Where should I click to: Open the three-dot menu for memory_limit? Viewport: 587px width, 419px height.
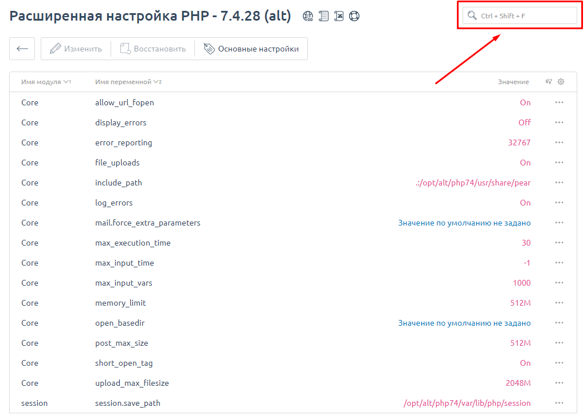559,303
